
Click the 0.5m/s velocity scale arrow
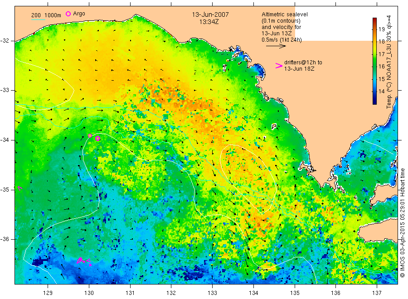pos(276,46)
